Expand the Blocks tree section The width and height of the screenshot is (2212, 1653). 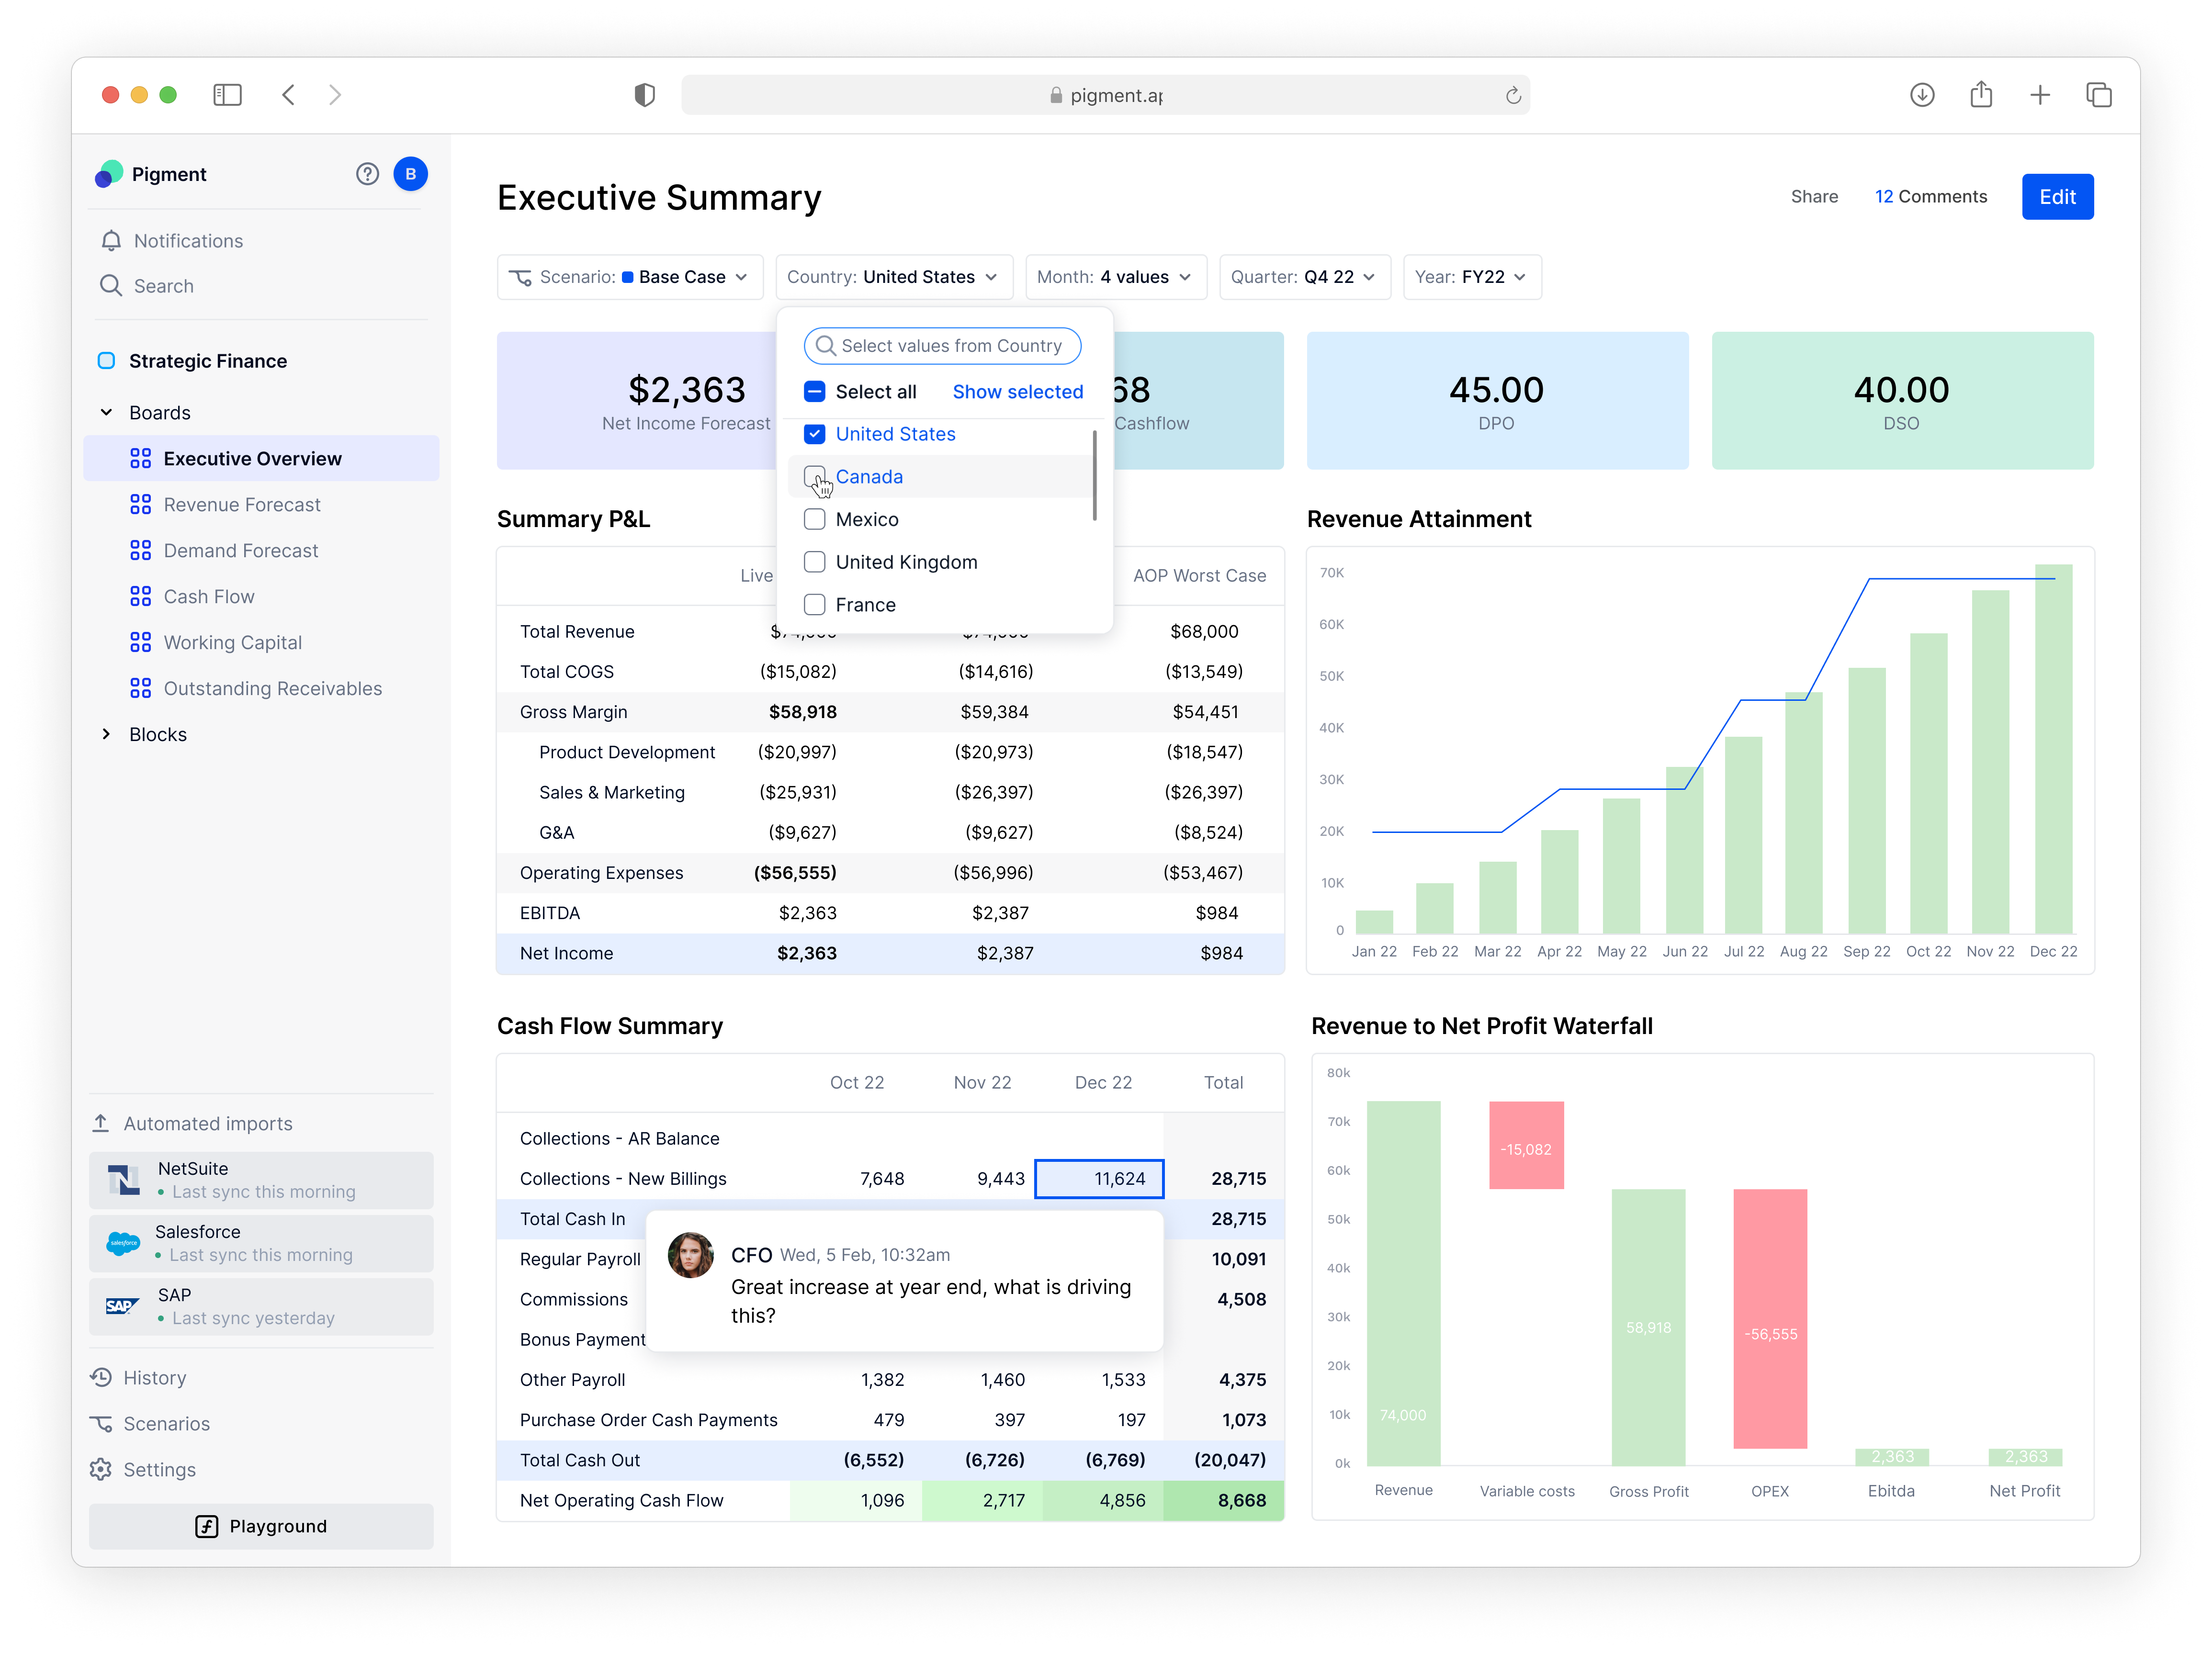coord(106,735)
